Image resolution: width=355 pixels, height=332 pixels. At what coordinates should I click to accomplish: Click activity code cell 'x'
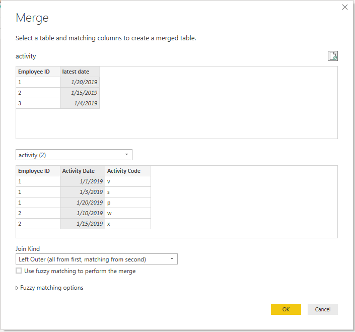pos(128,224)
